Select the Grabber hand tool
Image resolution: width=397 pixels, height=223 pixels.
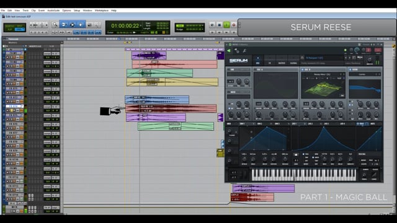click(81, 25)
